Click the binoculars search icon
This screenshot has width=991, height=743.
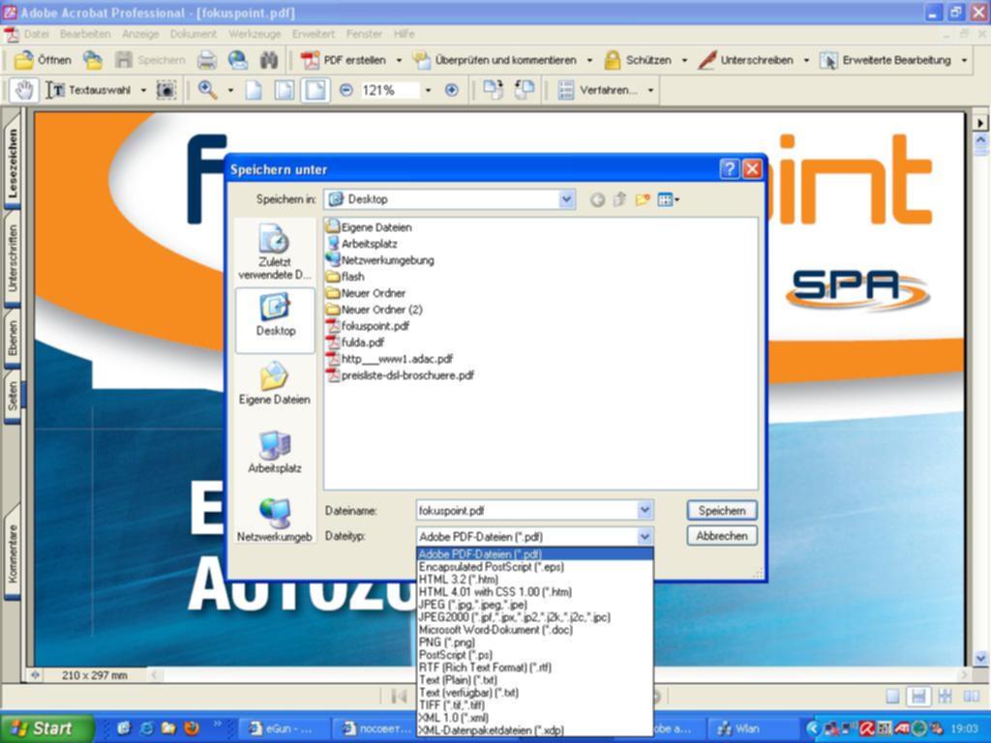[x=268, y=60]
